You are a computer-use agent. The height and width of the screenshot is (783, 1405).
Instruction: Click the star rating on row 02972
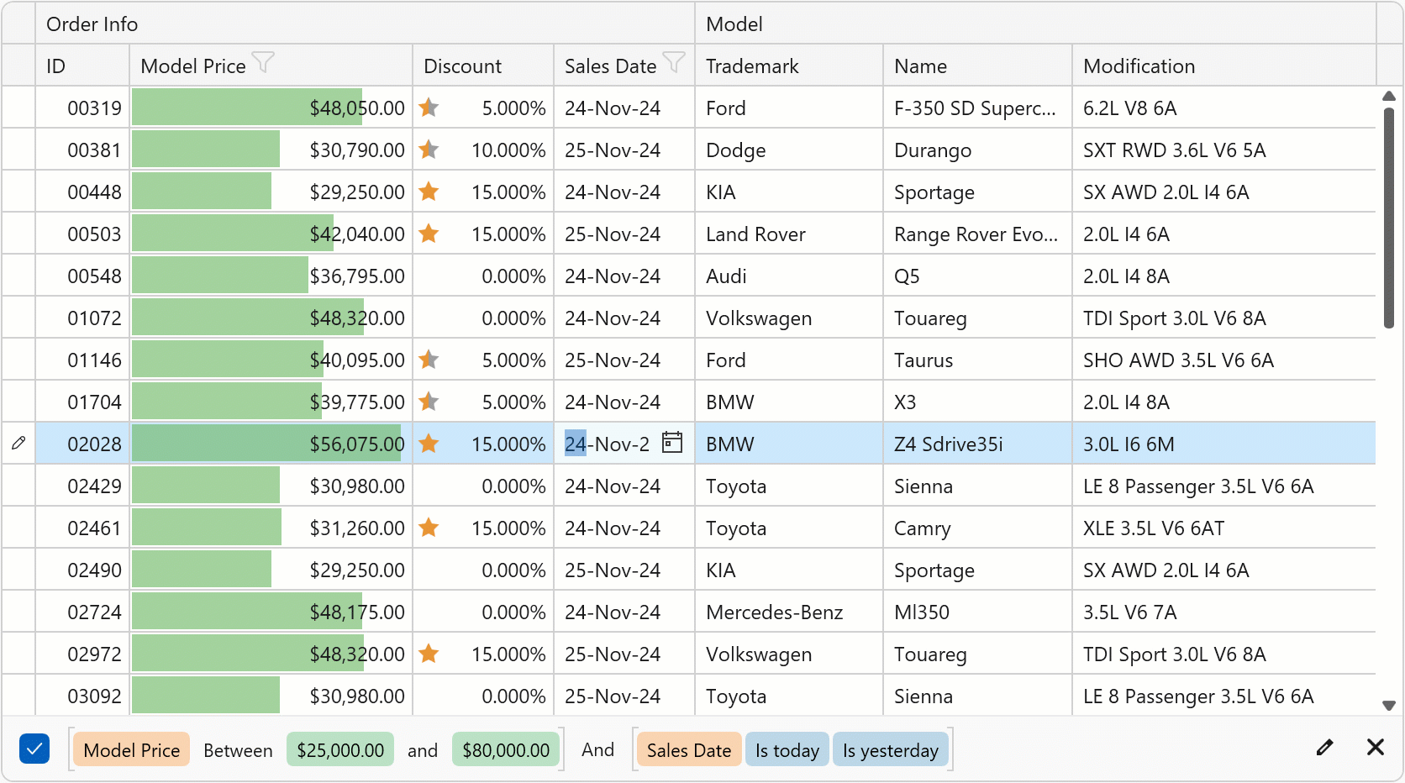[429, 654]
